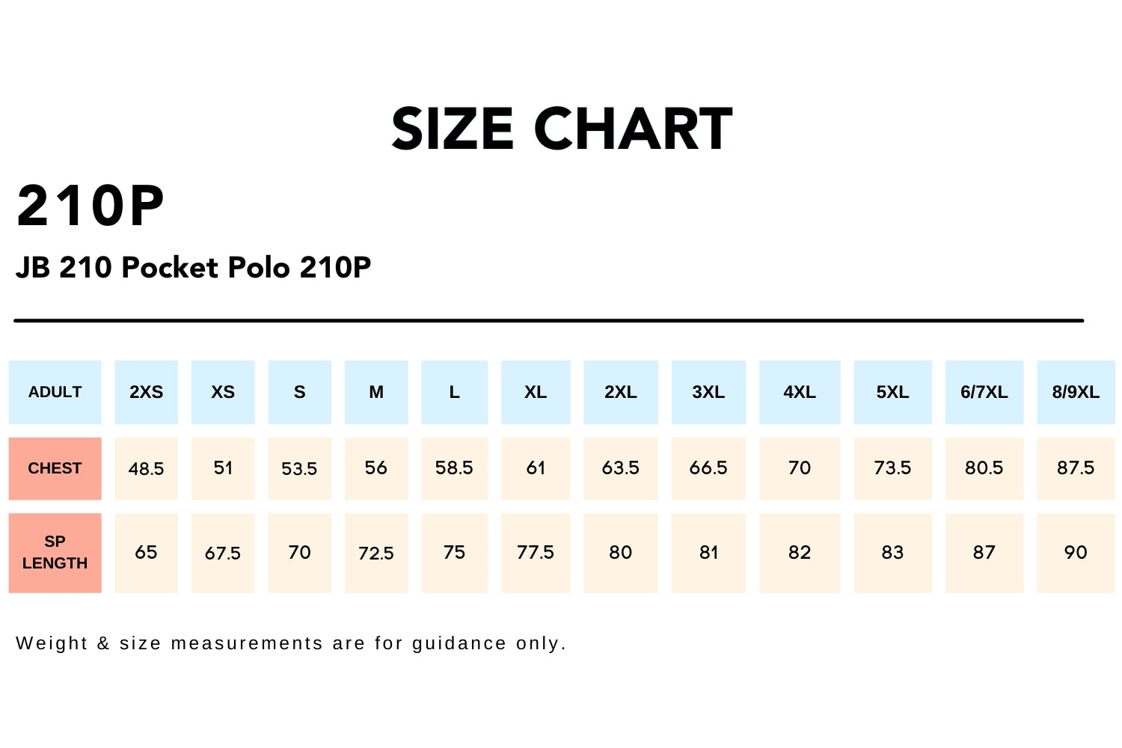Click the ADULT header cell
The image size is (1122, 748).
coord(55,392)
